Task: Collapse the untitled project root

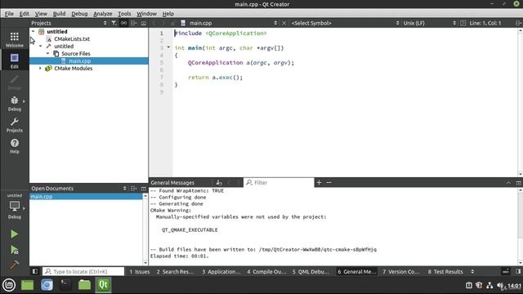Action: pyautogui.click(x=33, y=31)
